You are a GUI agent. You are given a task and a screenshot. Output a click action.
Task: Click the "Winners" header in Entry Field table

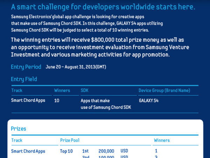[62, 91]
